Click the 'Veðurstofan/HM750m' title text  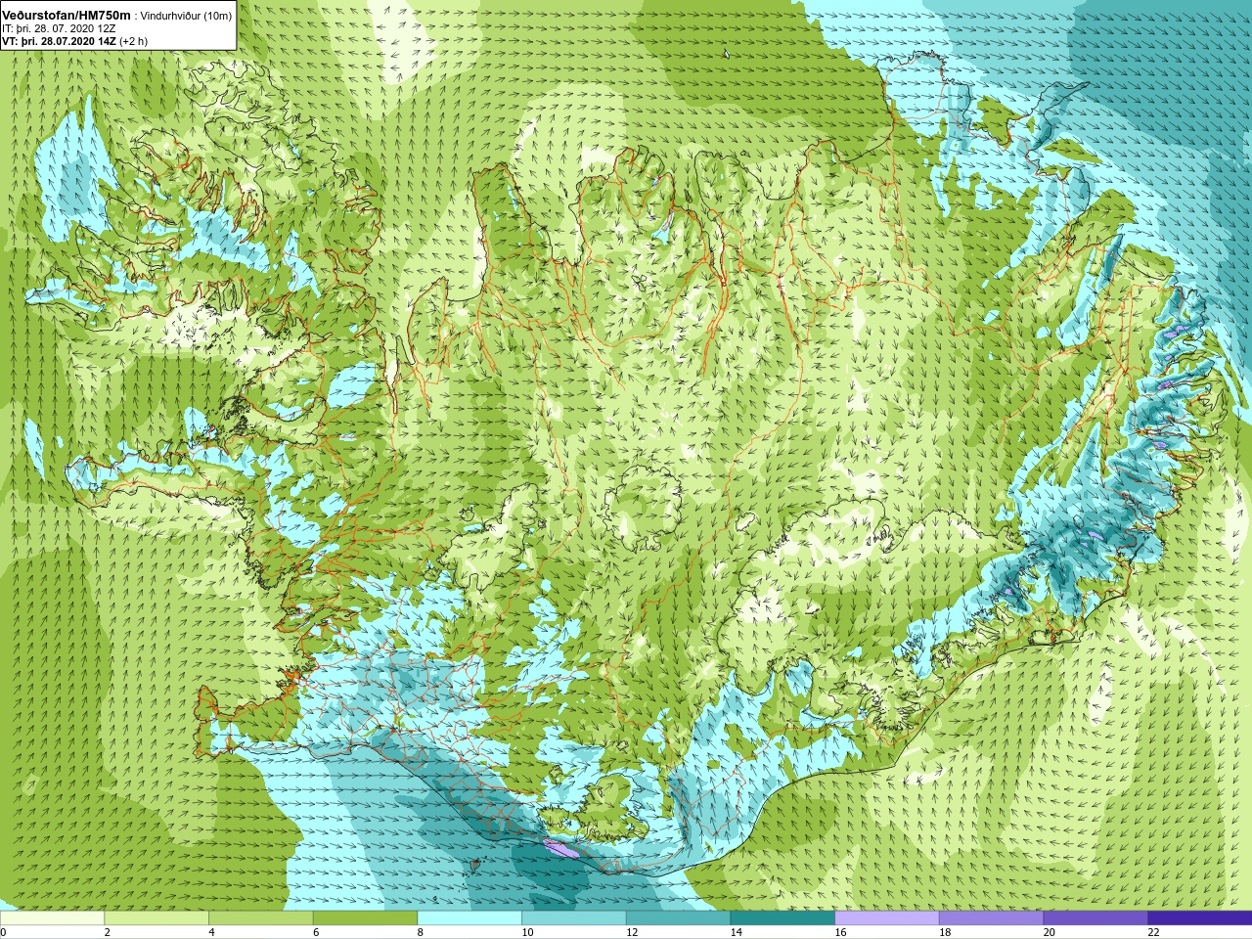pyautogui.click(x=66, y=15)
